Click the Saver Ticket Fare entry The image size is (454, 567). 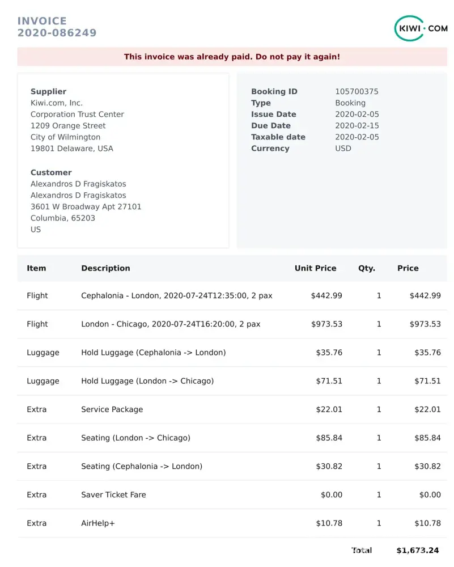(x=113, y=494)
